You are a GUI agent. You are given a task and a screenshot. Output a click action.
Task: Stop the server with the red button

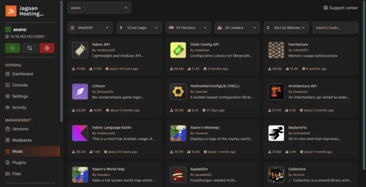[x=47, y=48]
